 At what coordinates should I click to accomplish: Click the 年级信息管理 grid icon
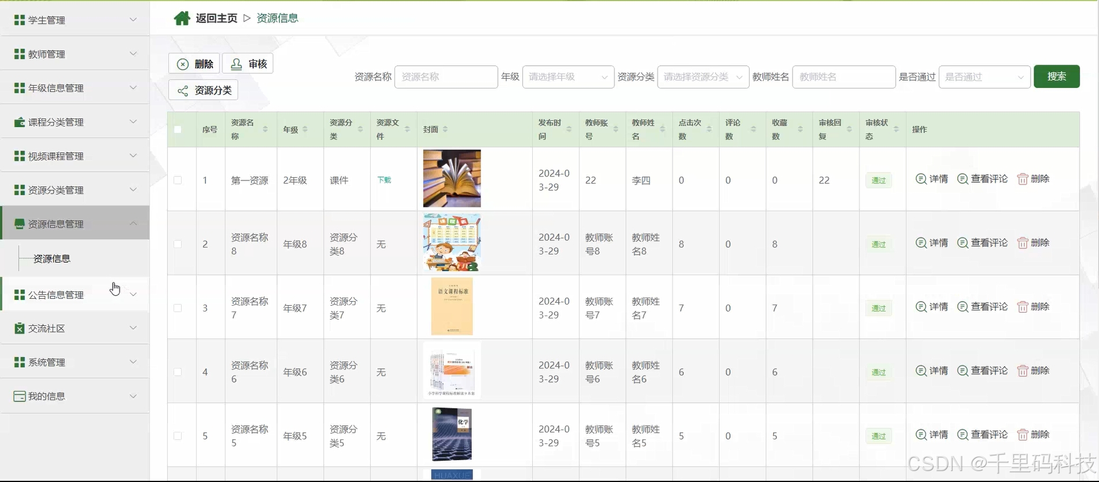[x=20, y=88]
